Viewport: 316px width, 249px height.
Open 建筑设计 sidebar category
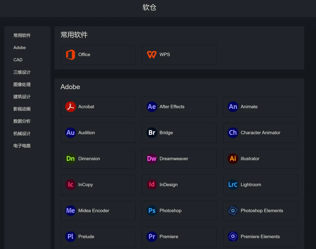coord(22,97)
